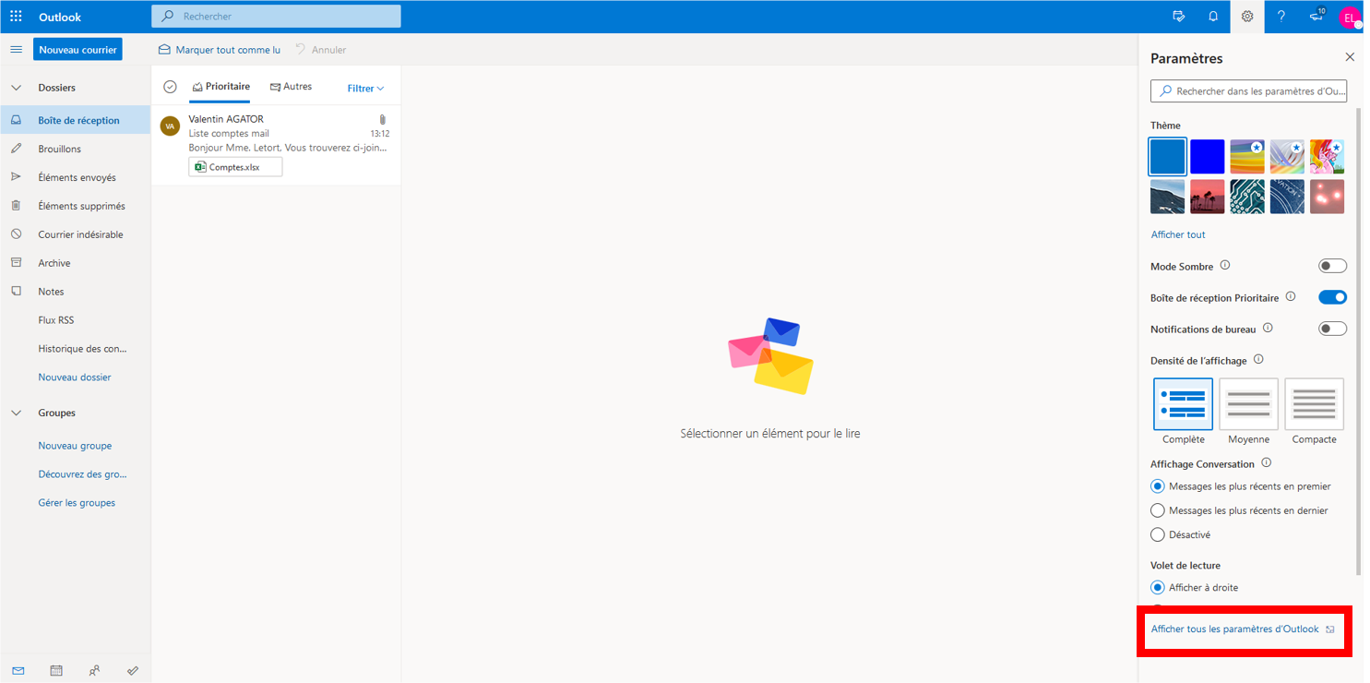Image resolution: width=1370 pixels, height=683 pixels.
Task: Click the Afficher tout themes link
Action: click(x=1178, y=234)
